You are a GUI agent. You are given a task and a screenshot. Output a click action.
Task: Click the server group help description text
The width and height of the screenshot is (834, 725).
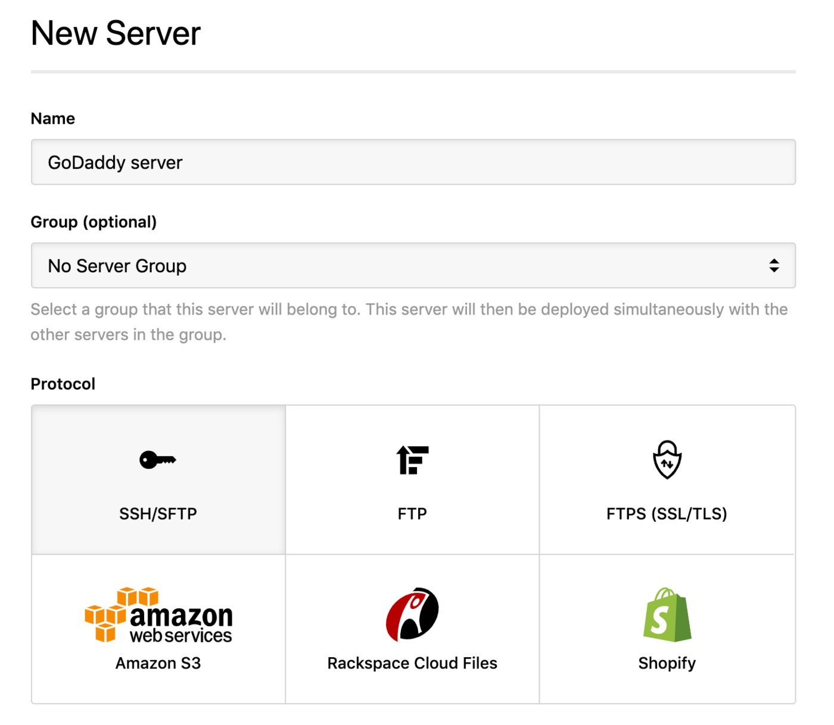click(409, 322)
